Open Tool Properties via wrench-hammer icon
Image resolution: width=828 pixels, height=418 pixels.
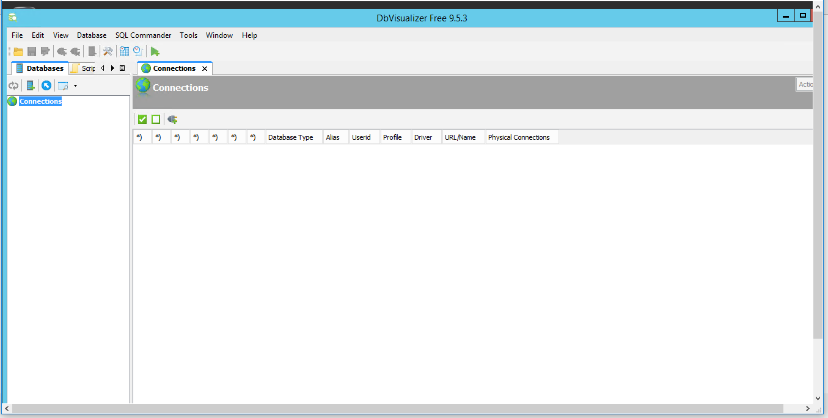(108, 52)
